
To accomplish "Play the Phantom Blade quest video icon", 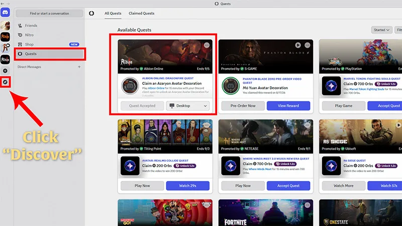I will point(298,45).
